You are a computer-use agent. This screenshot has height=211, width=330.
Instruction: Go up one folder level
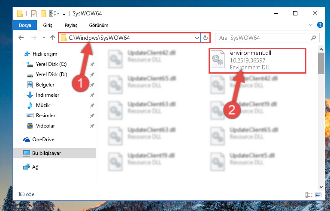pyautogui.click(x=53, y=38)
